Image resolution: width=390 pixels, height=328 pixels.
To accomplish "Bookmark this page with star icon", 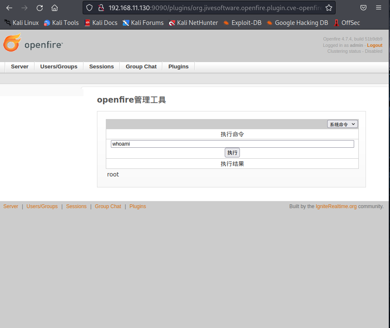I will click(x=329, y=8).
